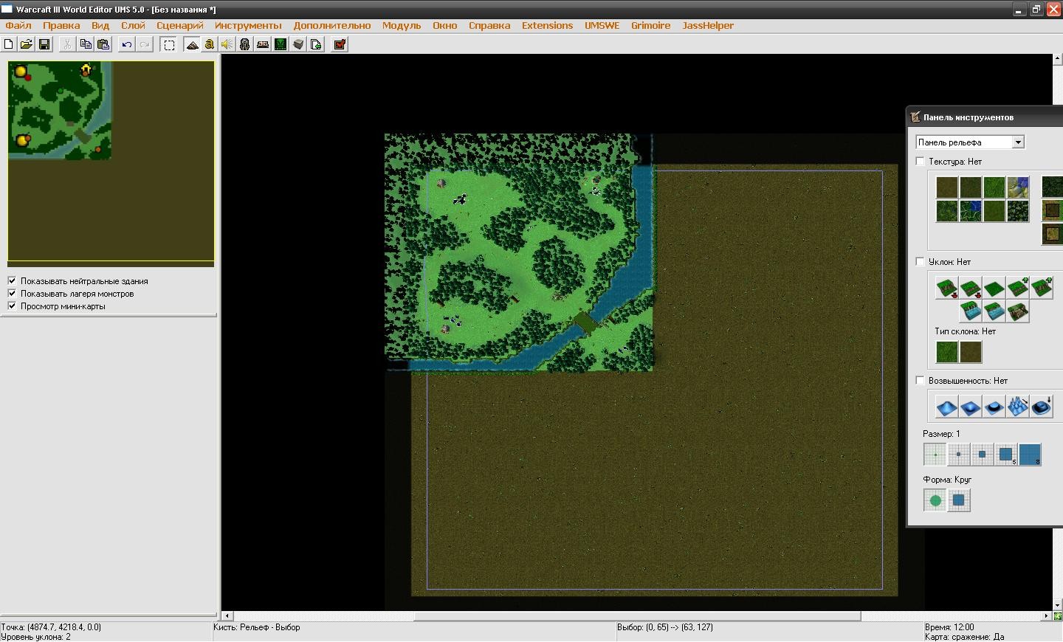
Task: Open the AI Editor green face icon
Action: [281, 44]
